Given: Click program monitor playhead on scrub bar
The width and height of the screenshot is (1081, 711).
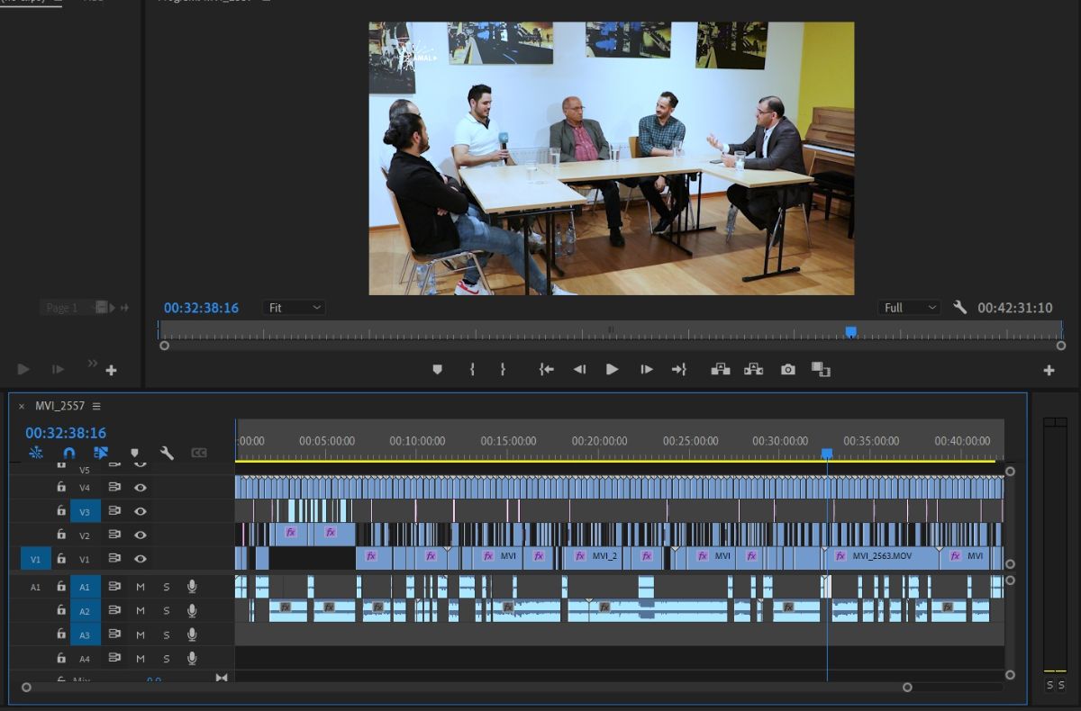Looking at the screenshot, I should pyautogui.click(x=850, y=332).
